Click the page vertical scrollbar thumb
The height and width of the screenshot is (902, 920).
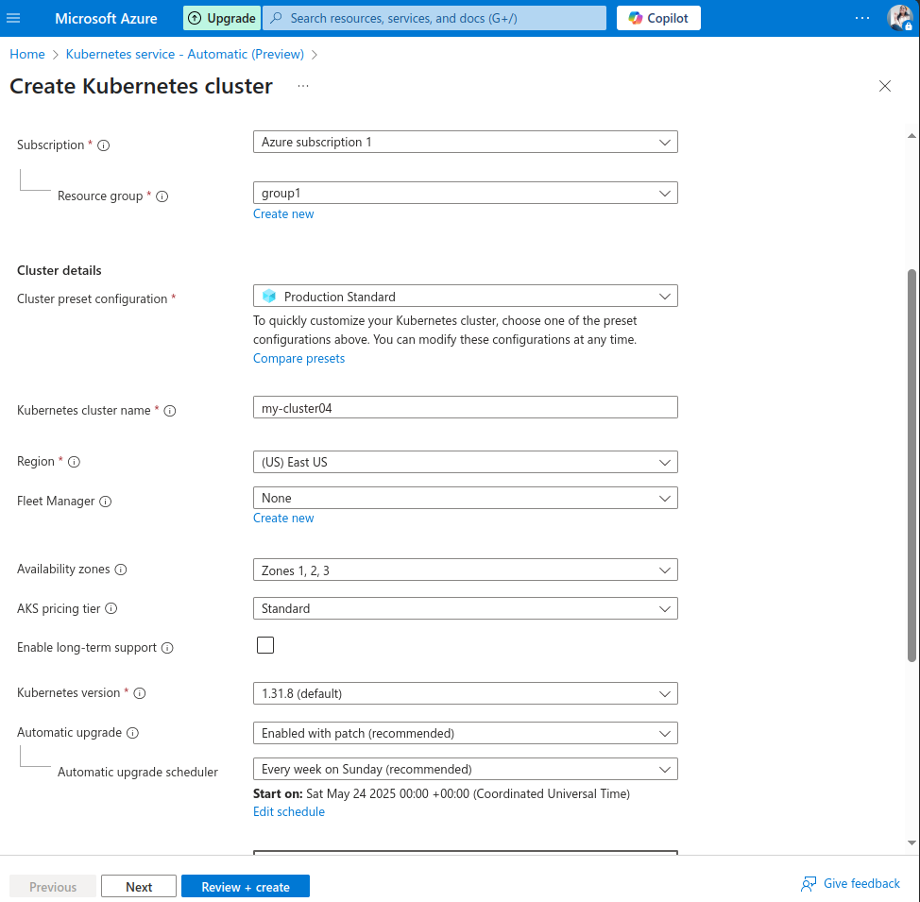coord(911,463)
